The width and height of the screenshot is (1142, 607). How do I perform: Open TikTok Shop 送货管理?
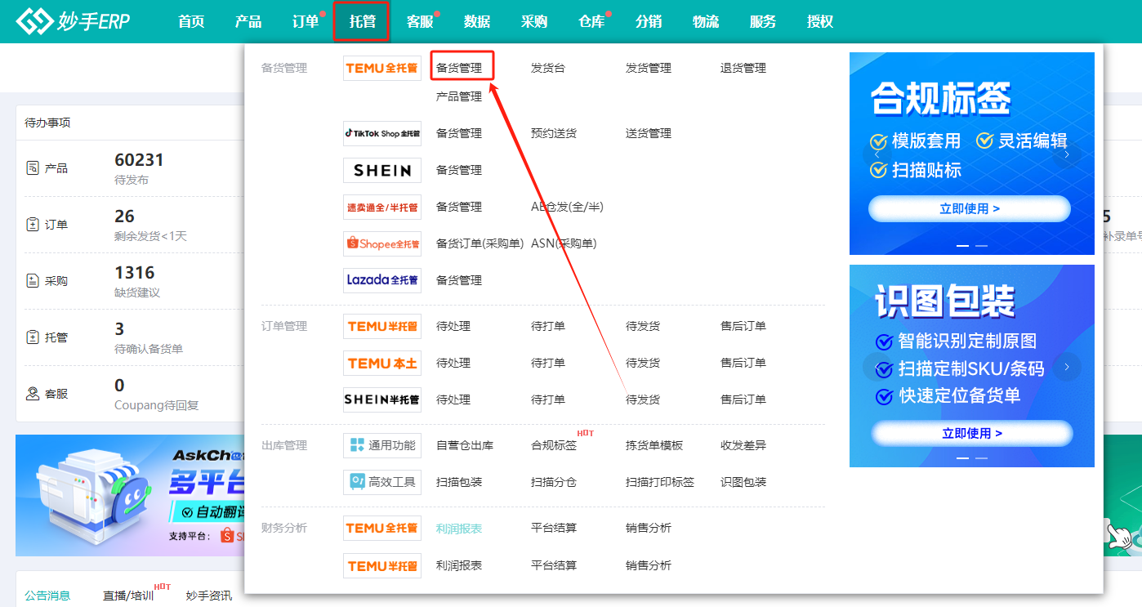tap(649, 133)
